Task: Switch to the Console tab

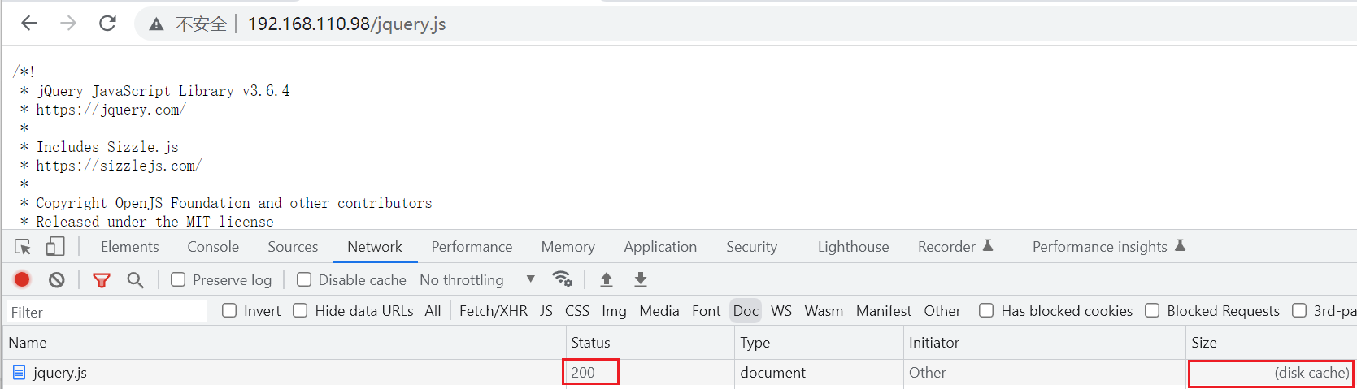Action: (x=213, y=247)
